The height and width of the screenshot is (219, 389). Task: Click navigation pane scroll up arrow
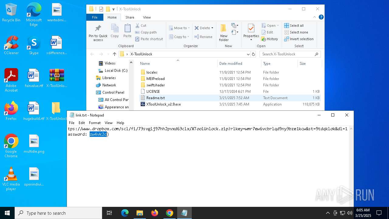coord(131,63)
